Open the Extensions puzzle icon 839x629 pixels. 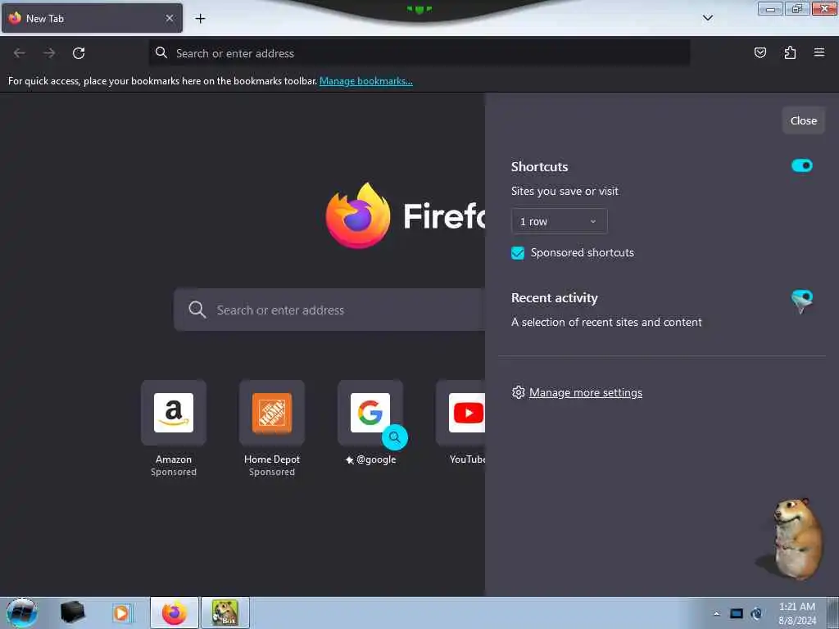(x=790, y=52)
